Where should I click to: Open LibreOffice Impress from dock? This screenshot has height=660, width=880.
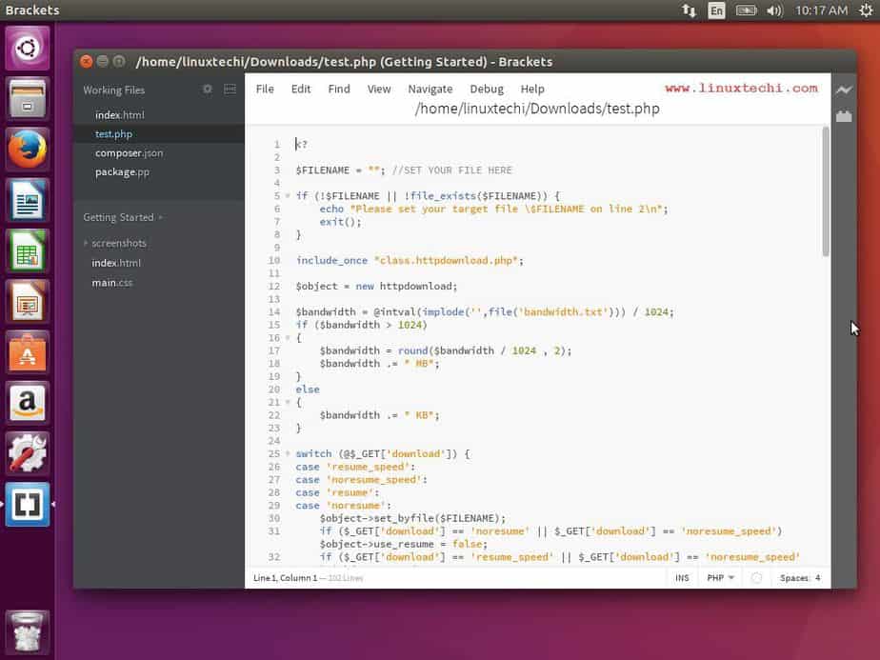pyautogui.click(x=27, y=301)
